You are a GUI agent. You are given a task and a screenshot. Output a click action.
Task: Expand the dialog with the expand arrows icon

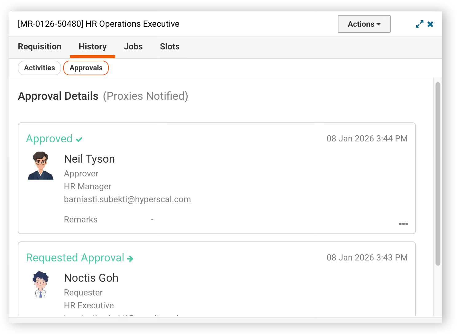click(x=420, y=24)
